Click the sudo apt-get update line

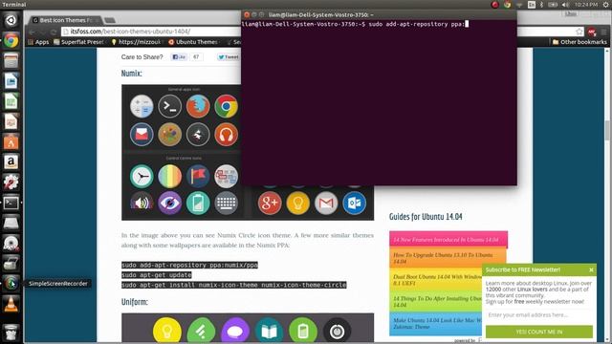[157, 275]
